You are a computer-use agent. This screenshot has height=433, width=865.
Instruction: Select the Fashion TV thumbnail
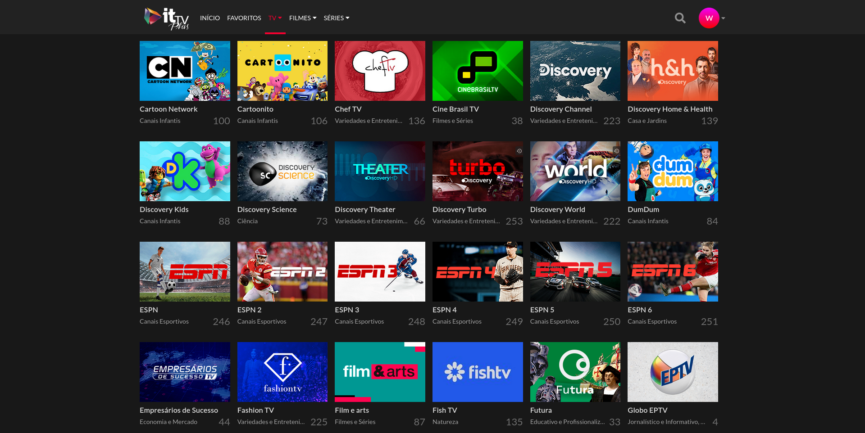(x=282, y=372)
